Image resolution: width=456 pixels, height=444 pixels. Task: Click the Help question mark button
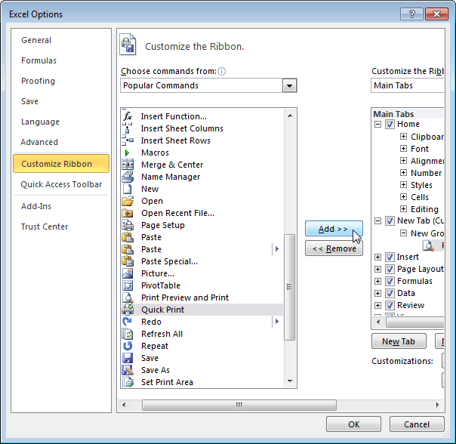tap(411, 14)
